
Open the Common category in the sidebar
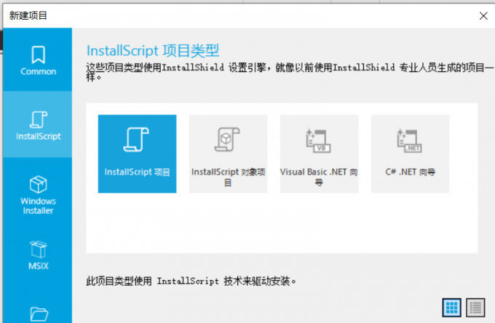pyautogui.click(x=38, y=60)
